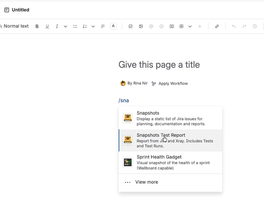
Task: Click the mention @ icon
Action: [151, 26]
